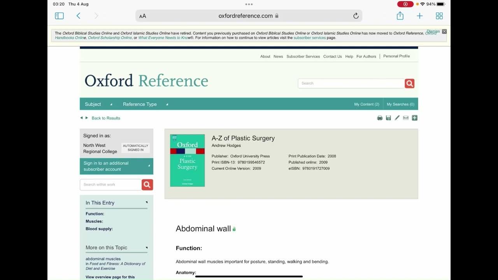
Task: Show Safari tab overview grid
Action: coord(439,16)
